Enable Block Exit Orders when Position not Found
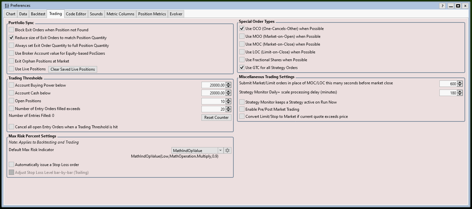This screenshot has width=472, height=209. pyautogui.click(x=11, y=30)
